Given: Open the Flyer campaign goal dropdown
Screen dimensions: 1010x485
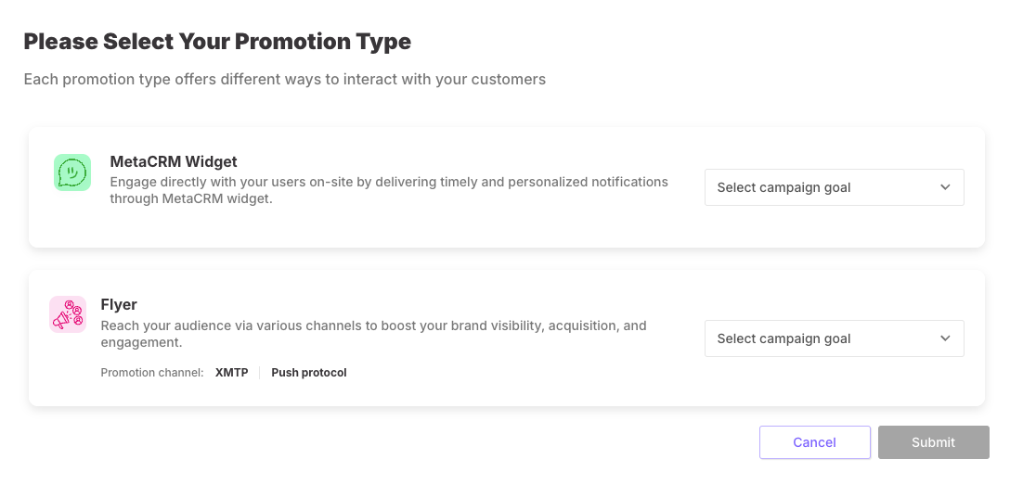Looking at the screenshot, I should click(x=834, y=338).
